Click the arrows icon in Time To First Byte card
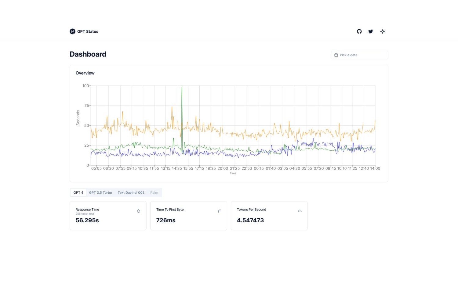 pyautogui.click(x=219, y=211)
